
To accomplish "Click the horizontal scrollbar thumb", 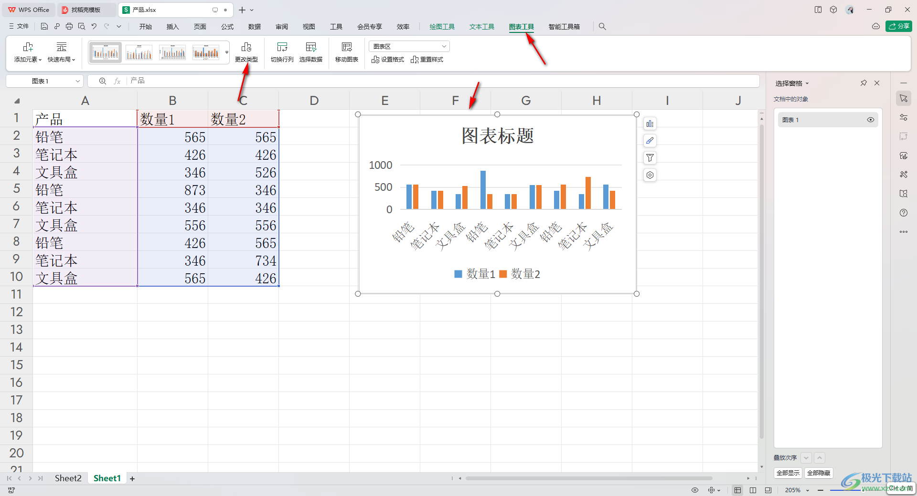I will click(x=589, y=478).
